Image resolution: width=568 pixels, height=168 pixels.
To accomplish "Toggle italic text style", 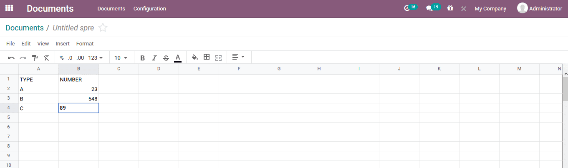I will tap(154, 58).
